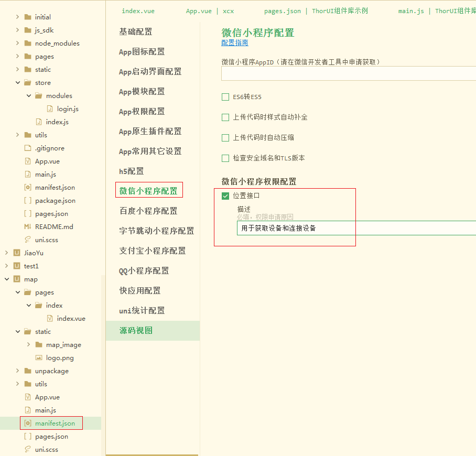
Task: Check 上传代码时自动压缩 option
Action: (x=225, y=137)
